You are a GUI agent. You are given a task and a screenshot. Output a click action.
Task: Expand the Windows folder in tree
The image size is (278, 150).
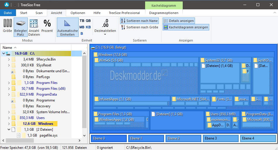9,124
